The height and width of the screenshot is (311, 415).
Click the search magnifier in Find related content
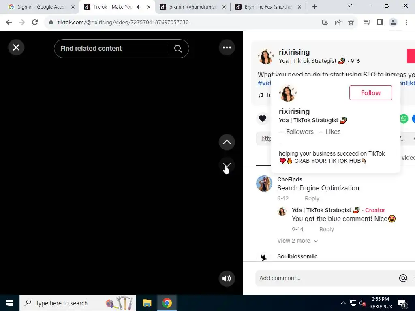(x=178, y=49)
